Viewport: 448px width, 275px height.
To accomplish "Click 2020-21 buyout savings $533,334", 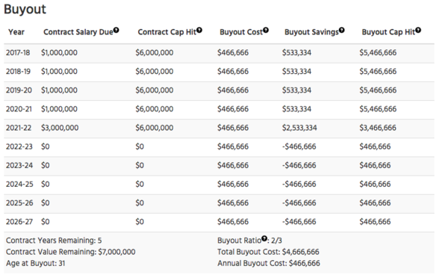I will click(x=296, y=109).
